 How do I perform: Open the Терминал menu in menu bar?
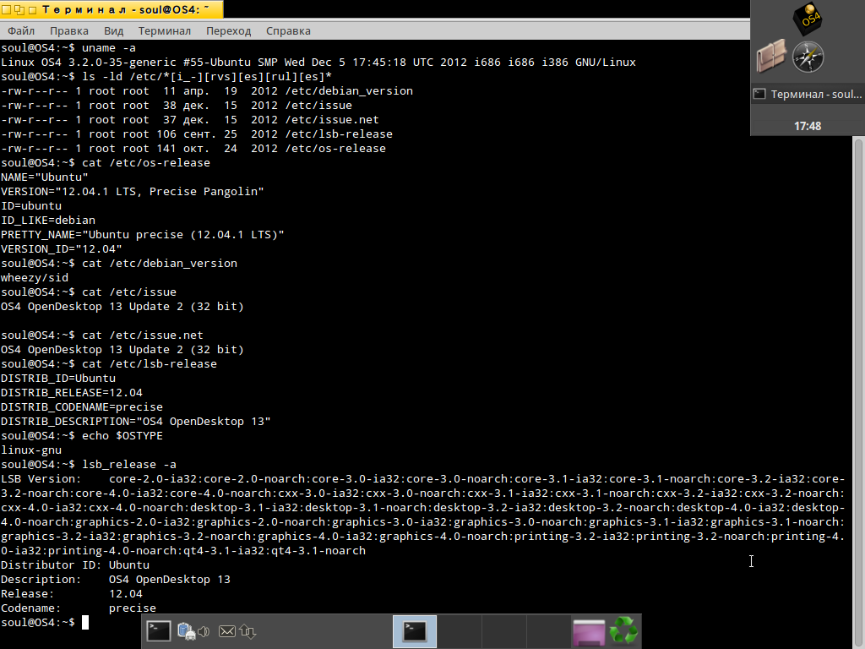coord(165,31)
